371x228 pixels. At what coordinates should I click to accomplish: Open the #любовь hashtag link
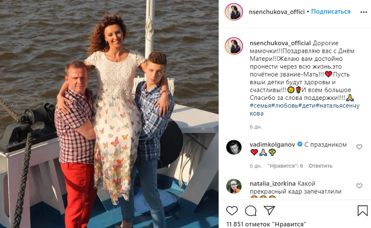click(x=285, y=105)
